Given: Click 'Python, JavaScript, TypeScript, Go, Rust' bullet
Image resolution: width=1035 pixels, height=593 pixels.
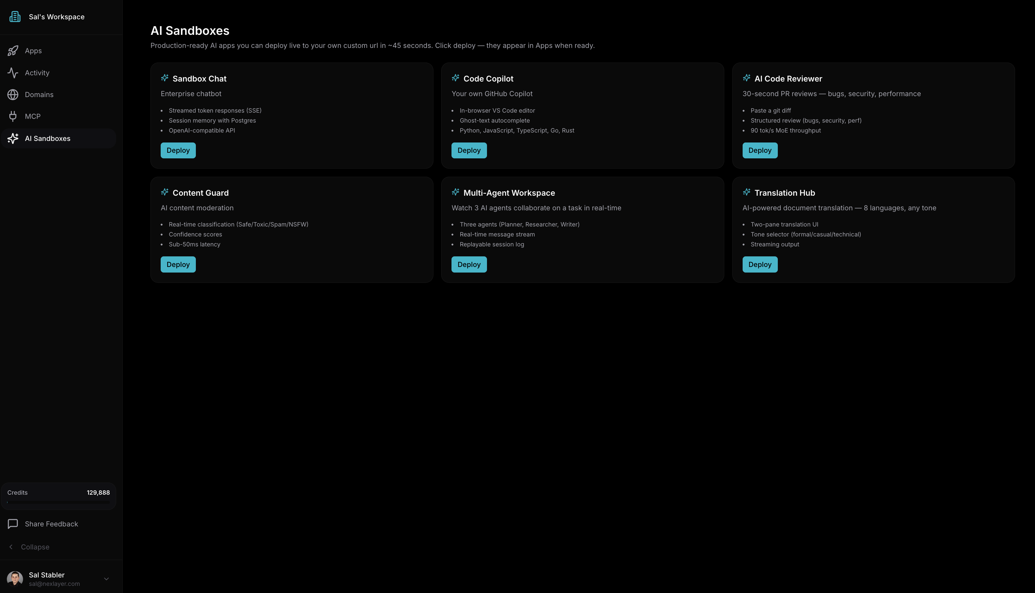Looking at the screenshot, I should [517, 130].
